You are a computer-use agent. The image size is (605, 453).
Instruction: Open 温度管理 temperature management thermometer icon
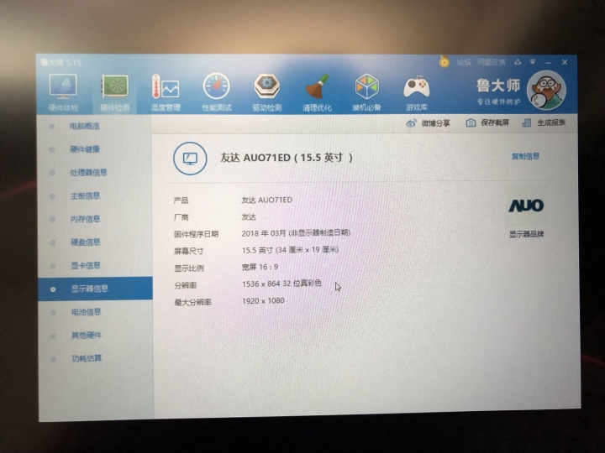(166, 86)
